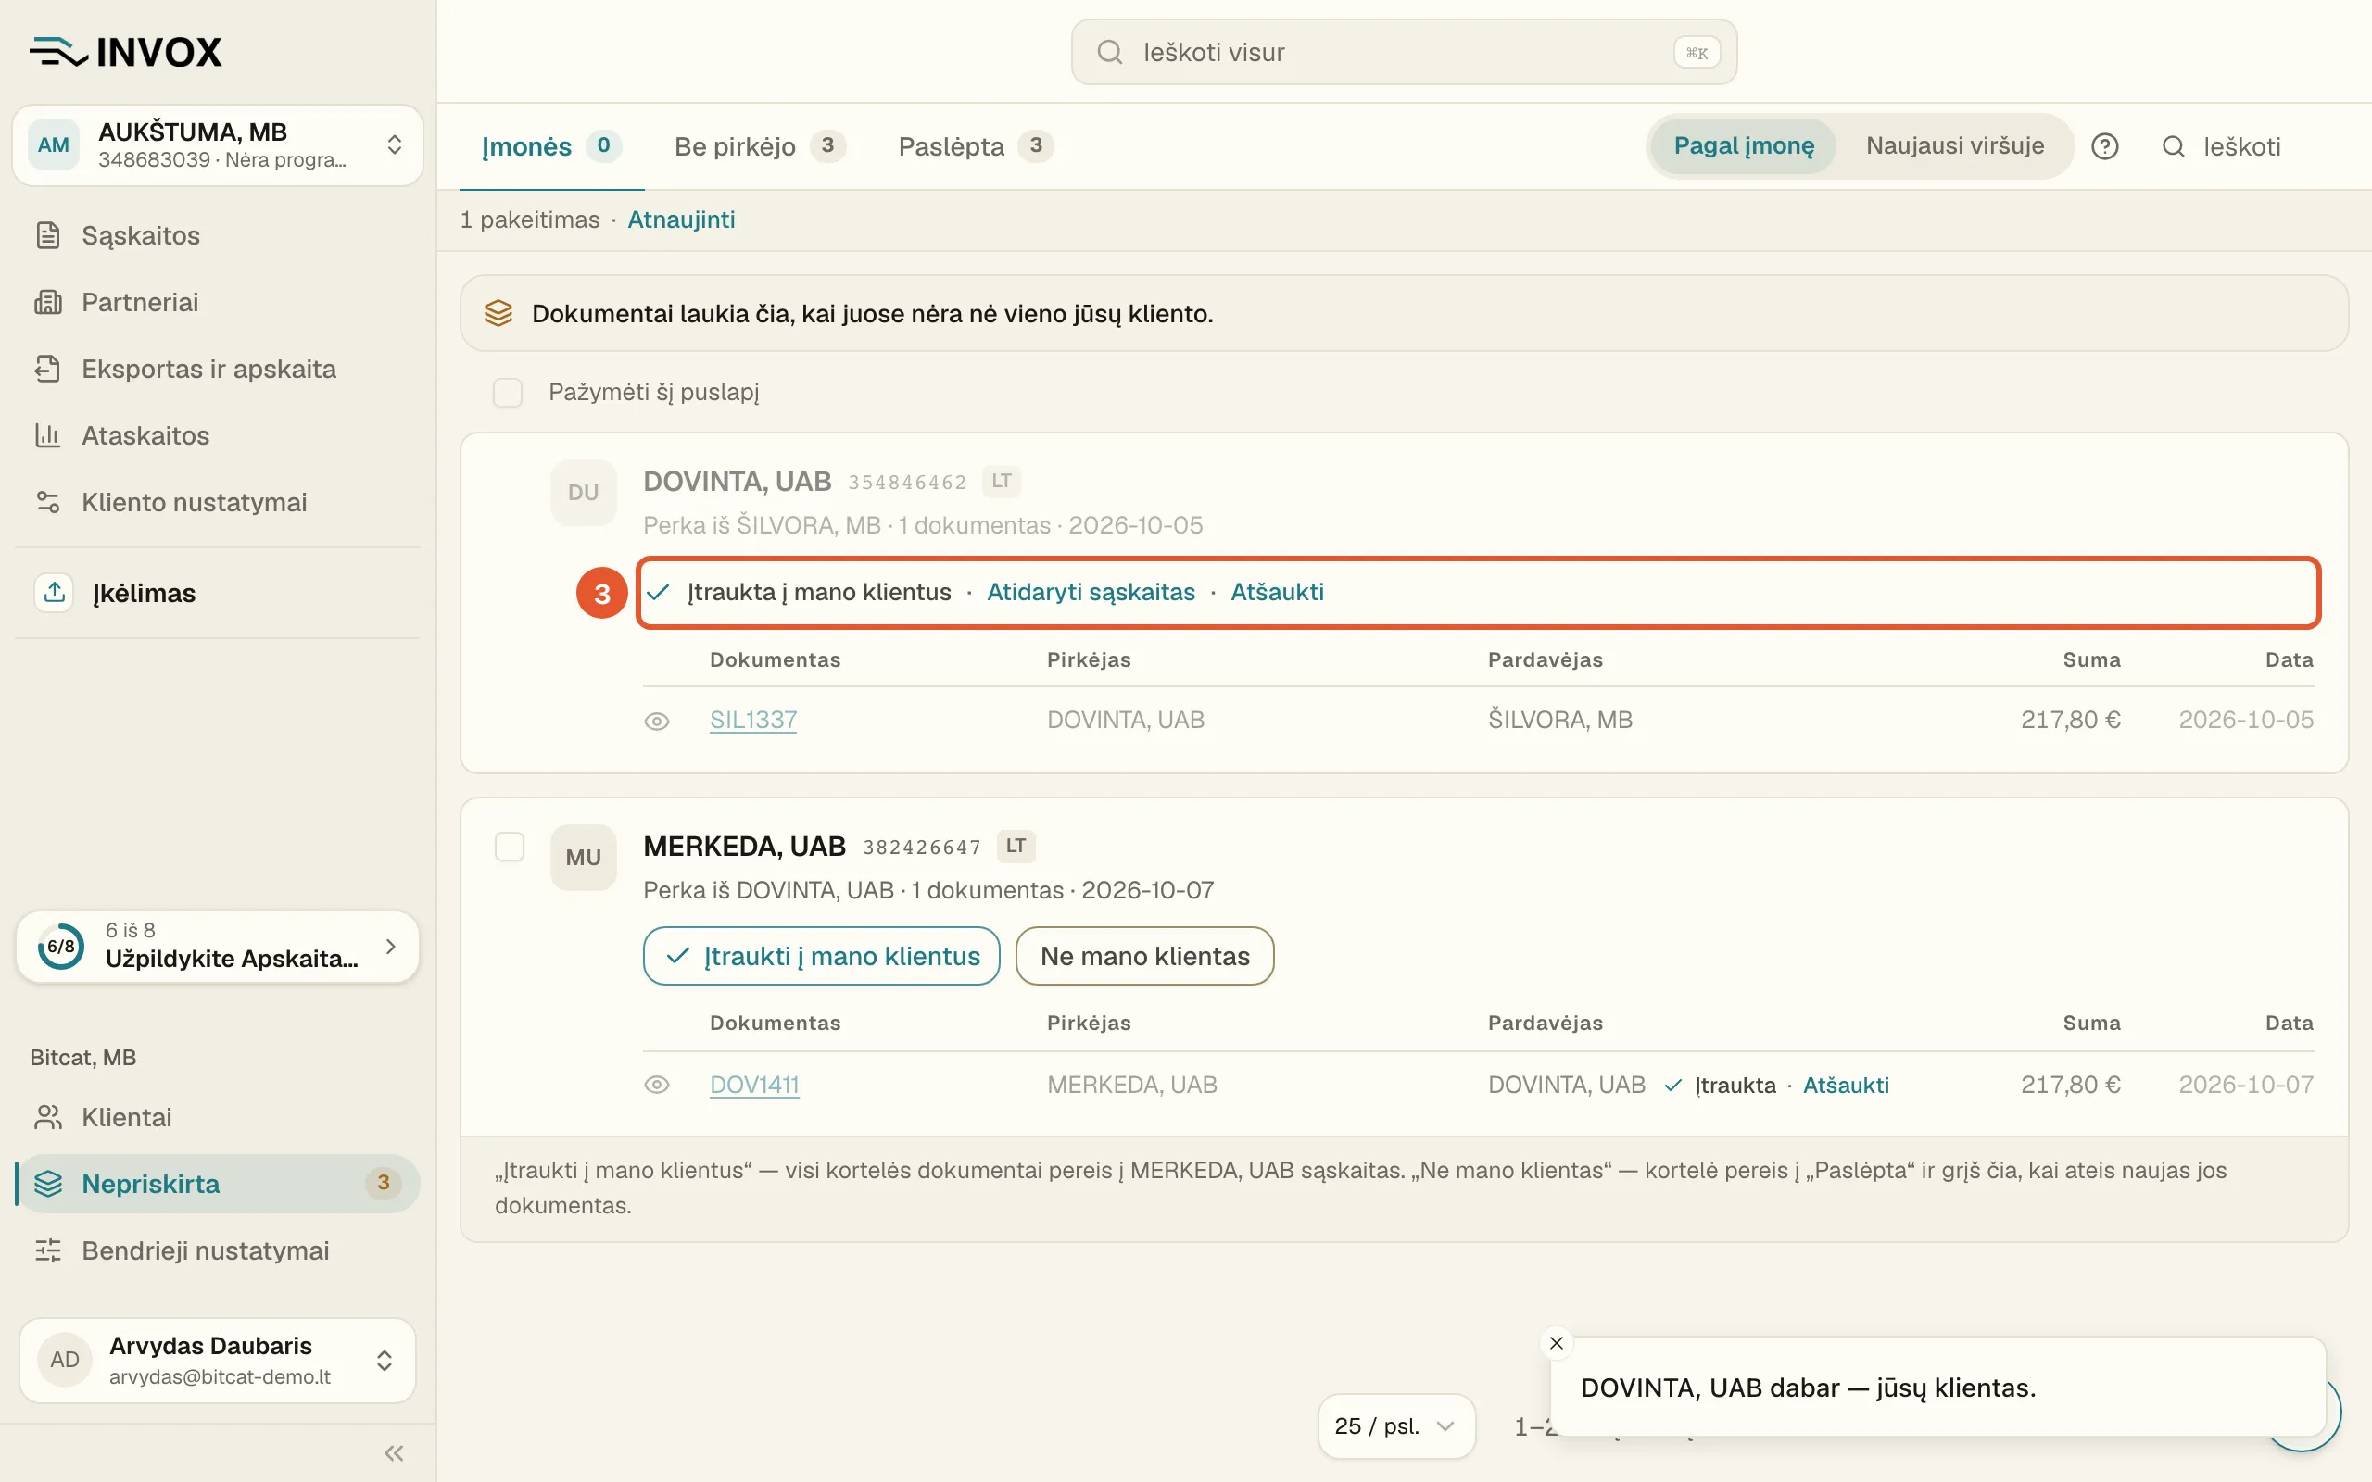Image resolution: width=2372 pixels, height=1482 pixels.
Task: Click the Įkėlimas upload entry
Action: click(x=218, y=592)
